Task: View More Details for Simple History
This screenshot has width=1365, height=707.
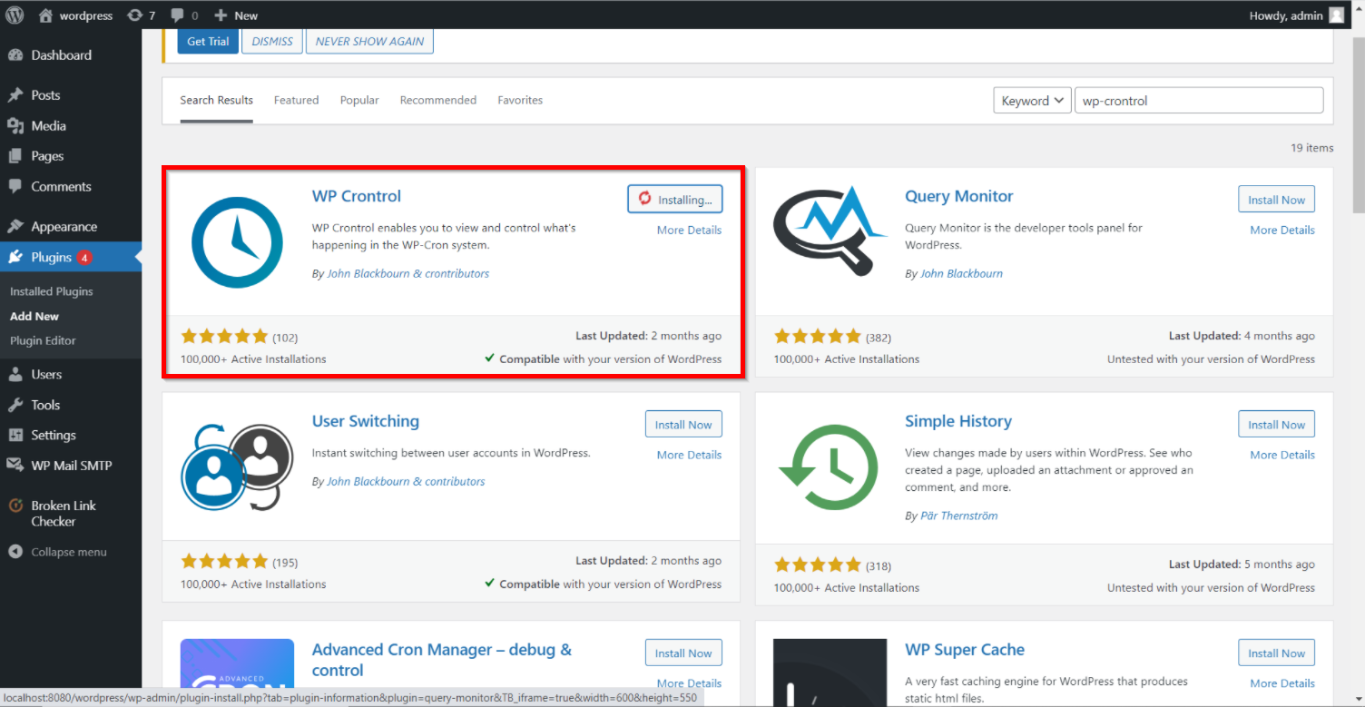Action: click(x=1282, y=456)
